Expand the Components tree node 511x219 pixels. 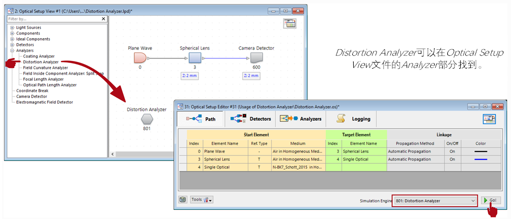[x=12, y=33]
